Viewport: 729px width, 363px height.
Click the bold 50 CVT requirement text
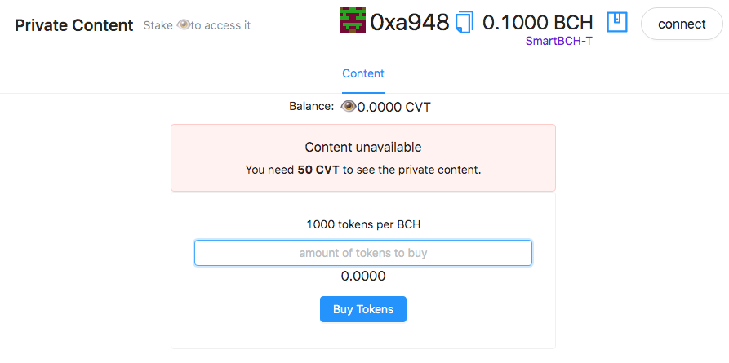click(x=318, y=170)
